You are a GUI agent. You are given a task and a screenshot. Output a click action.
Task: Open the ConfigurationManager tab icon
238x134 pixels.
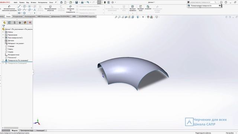[x=15, y=23]
